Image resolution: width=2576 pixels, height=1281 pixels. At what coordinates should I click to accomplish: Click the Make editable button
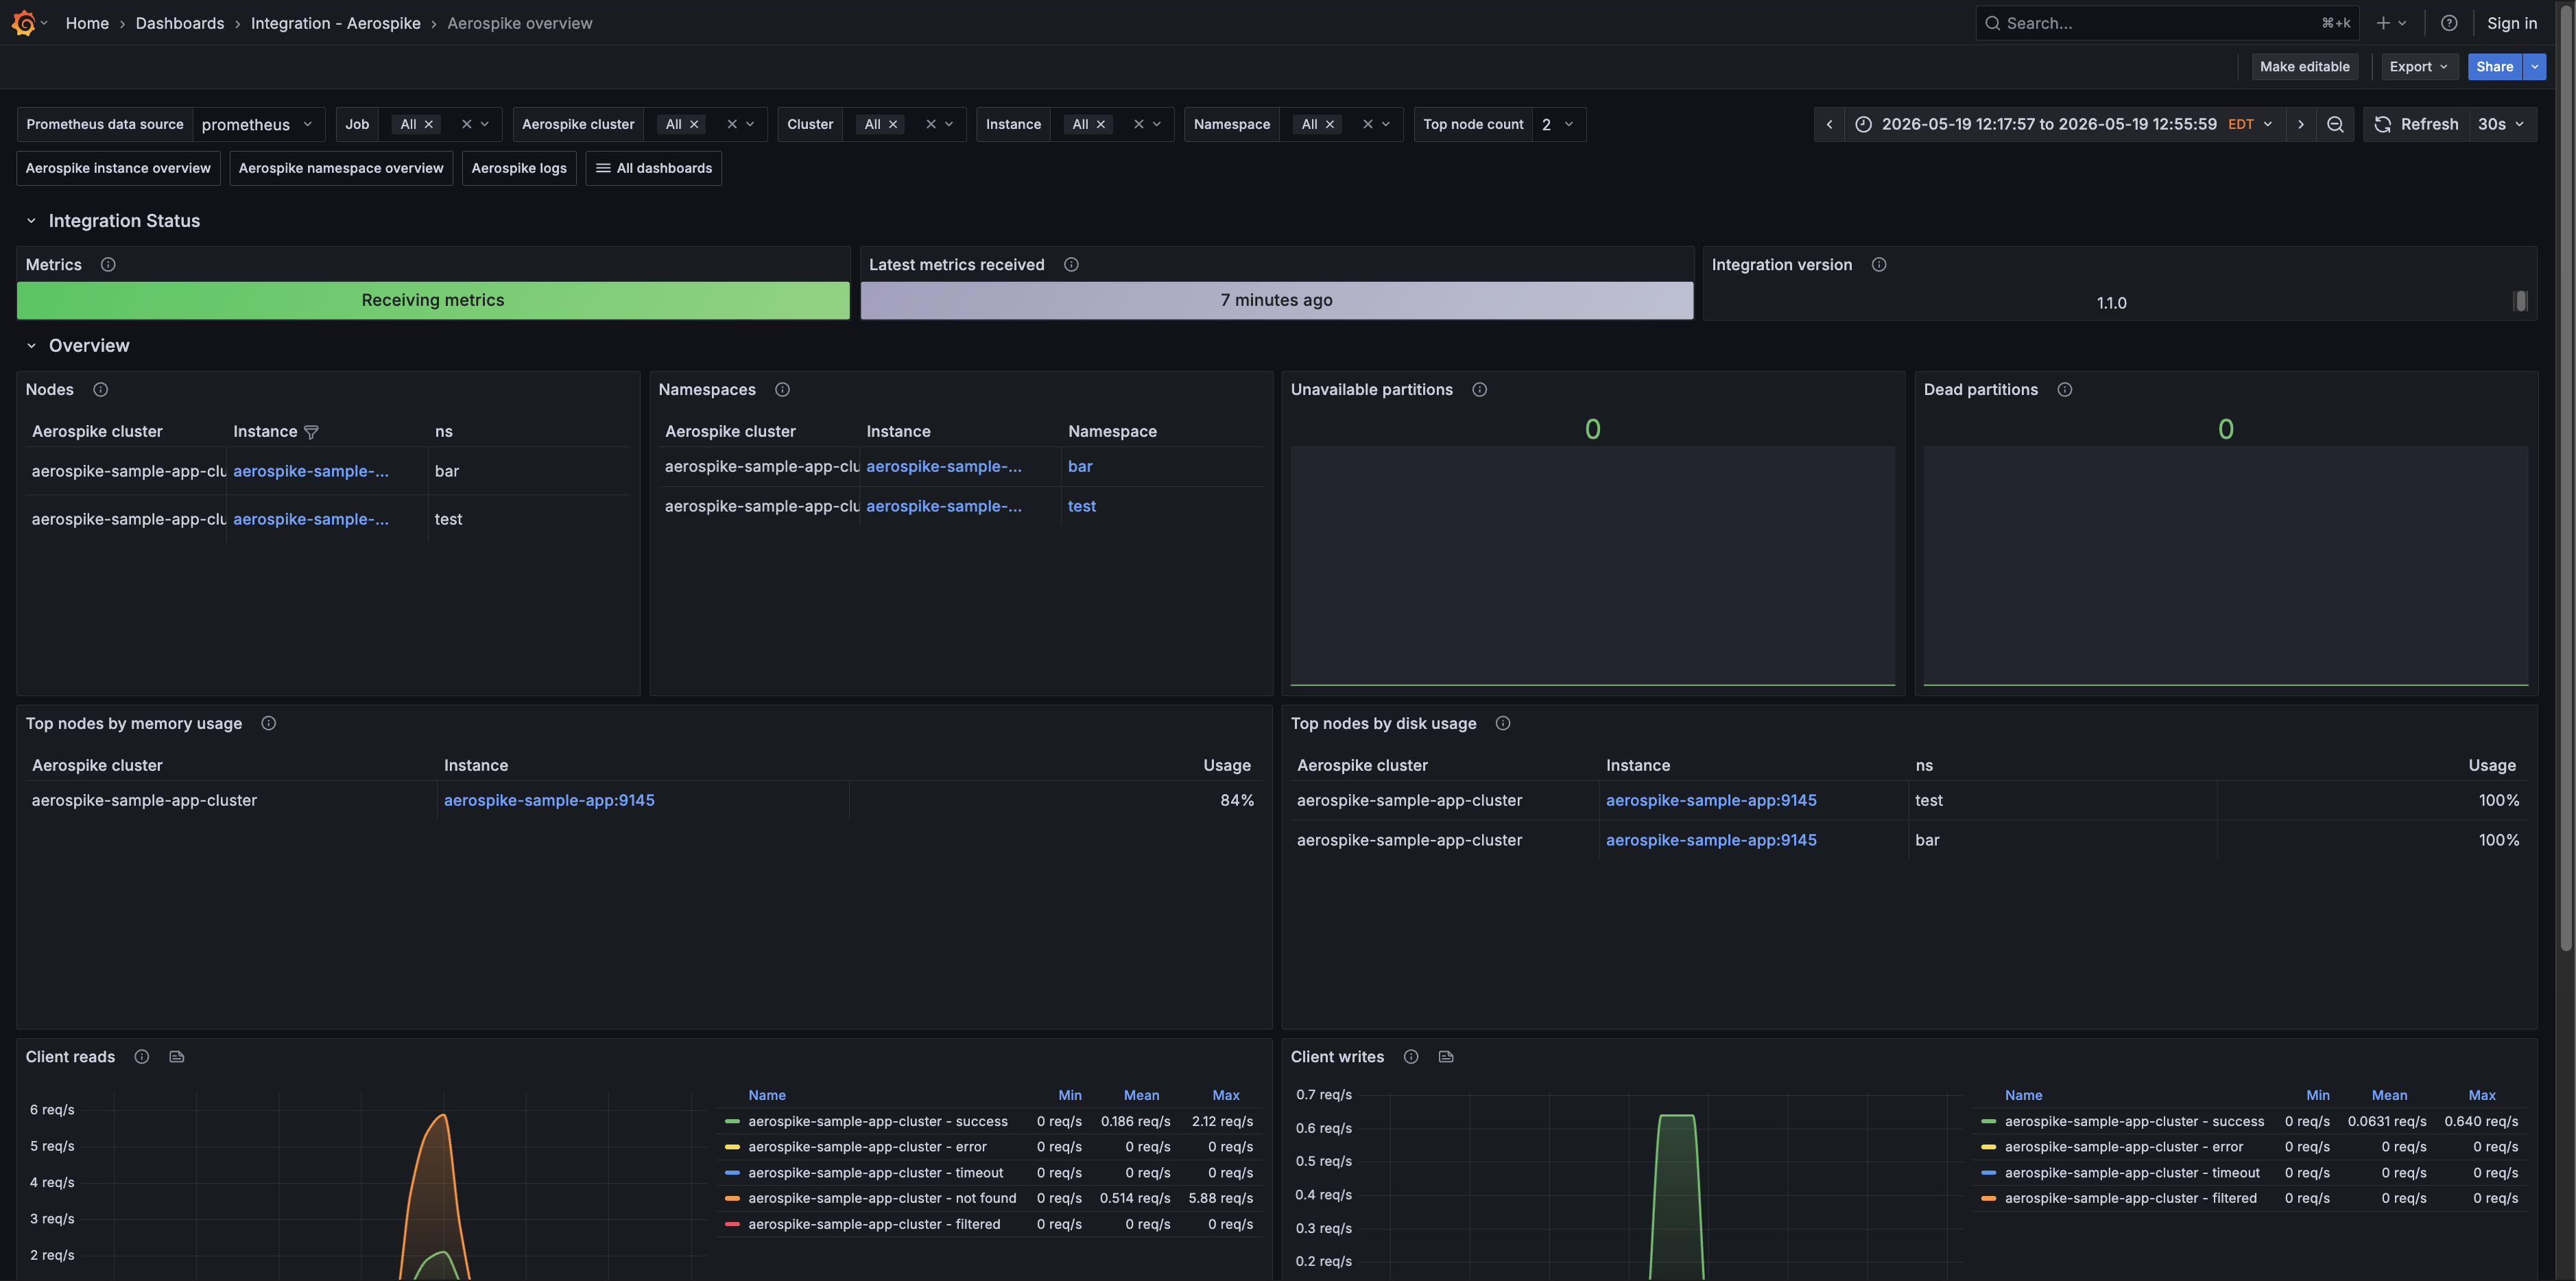[x=2304, y=67]
